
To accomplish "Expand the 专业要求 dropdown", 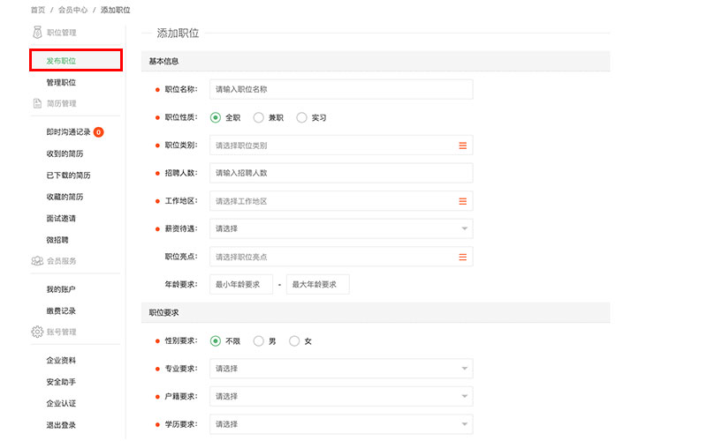I will click(341, 369).
